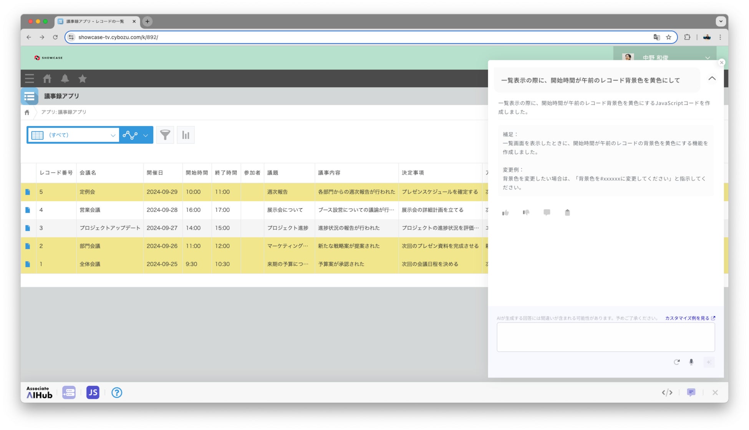The image size is (749, 430).
Task: Open record 5 details via document icon
Action: pyautogui.click(x=28, y=192)
